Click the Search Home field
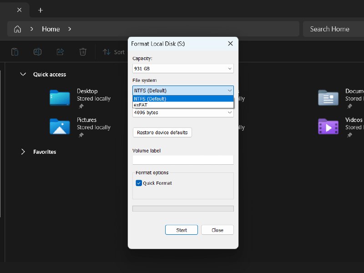This screenshot has width=364, height=273. tap(334, 29)
